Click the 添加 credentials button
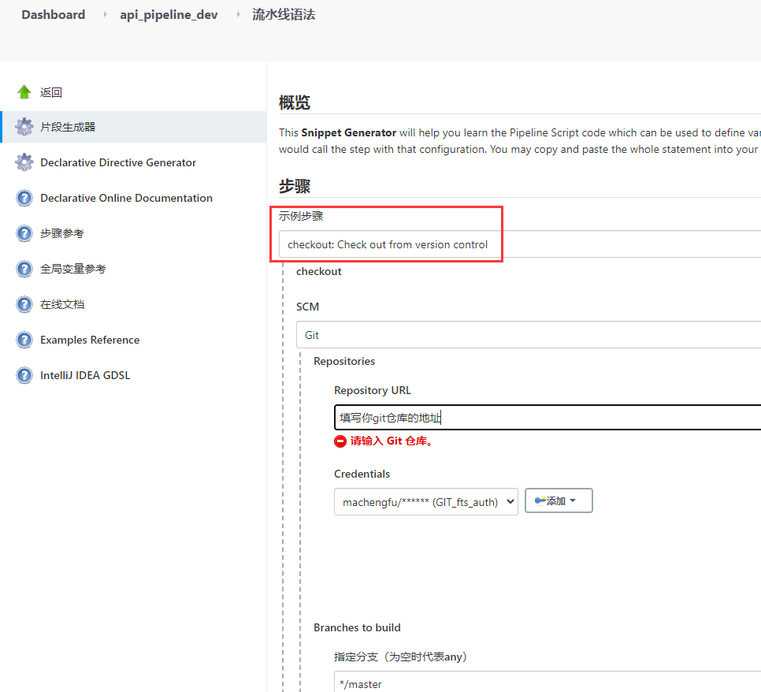 coord(559,500)
